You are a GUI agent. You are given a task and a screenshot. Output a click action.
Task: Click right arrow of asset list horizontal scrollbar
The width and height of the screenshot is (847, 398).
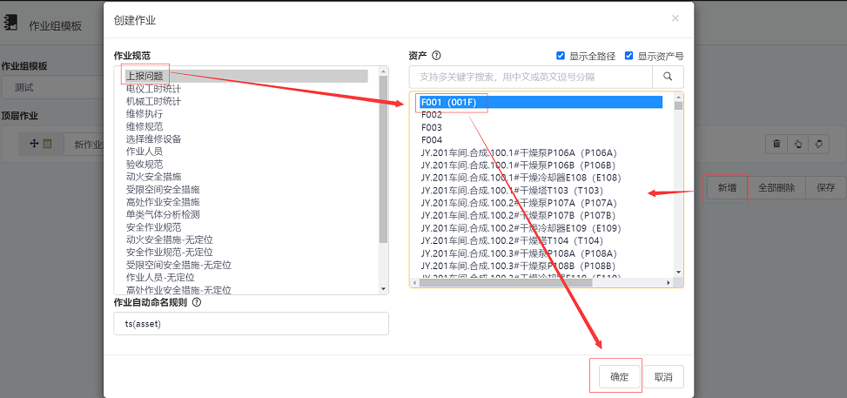pyautogui.click(x=667, y=282)
